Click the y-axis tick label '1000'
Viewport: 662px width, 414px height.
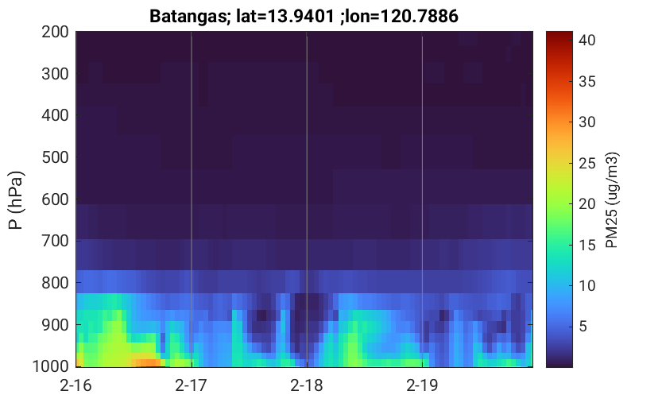pyautogui.click(x=51, y=366)
